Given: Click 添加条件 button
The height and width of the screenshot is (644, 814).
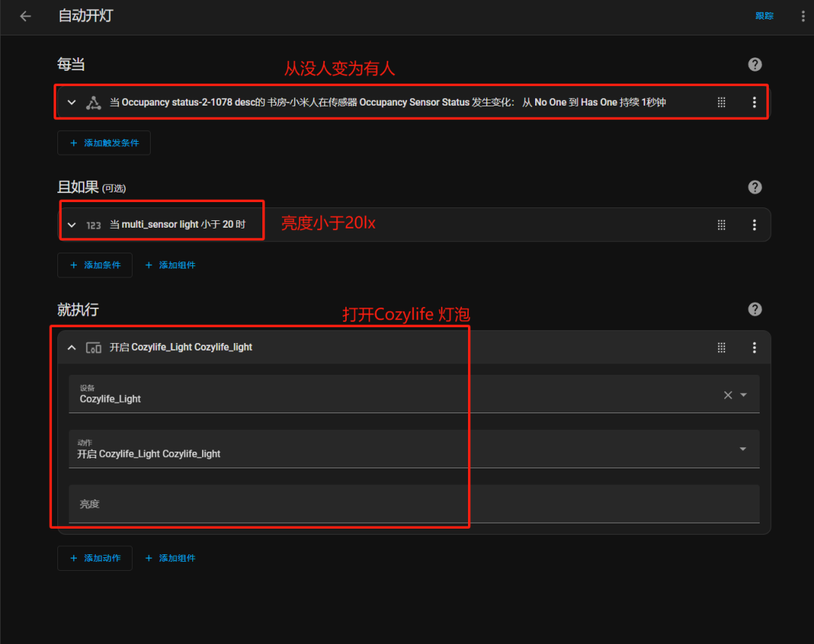Looking at the screenshot, I should click(95, 265).
